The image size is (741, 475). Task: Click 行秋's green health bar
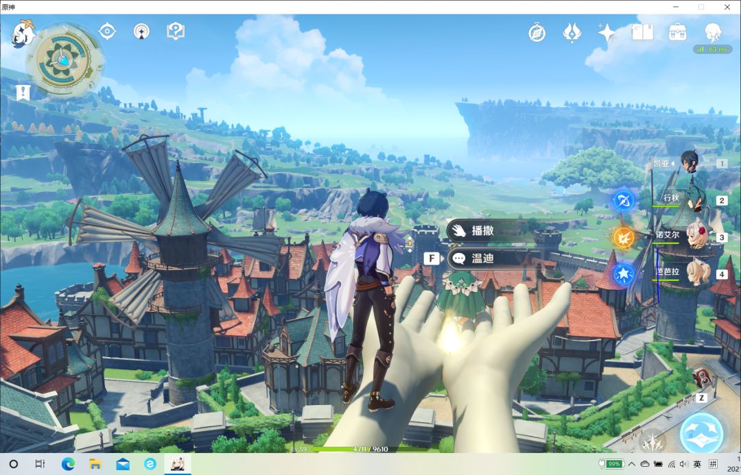tap(665, 206)
